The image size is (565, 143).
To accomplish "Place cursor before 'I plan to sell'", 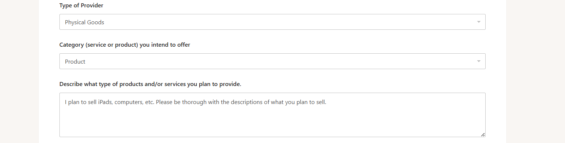I will point(65,102).
